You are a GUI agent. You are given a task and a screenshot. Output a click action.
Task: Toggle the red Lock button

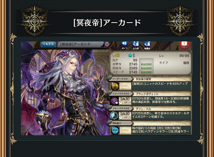184,45
